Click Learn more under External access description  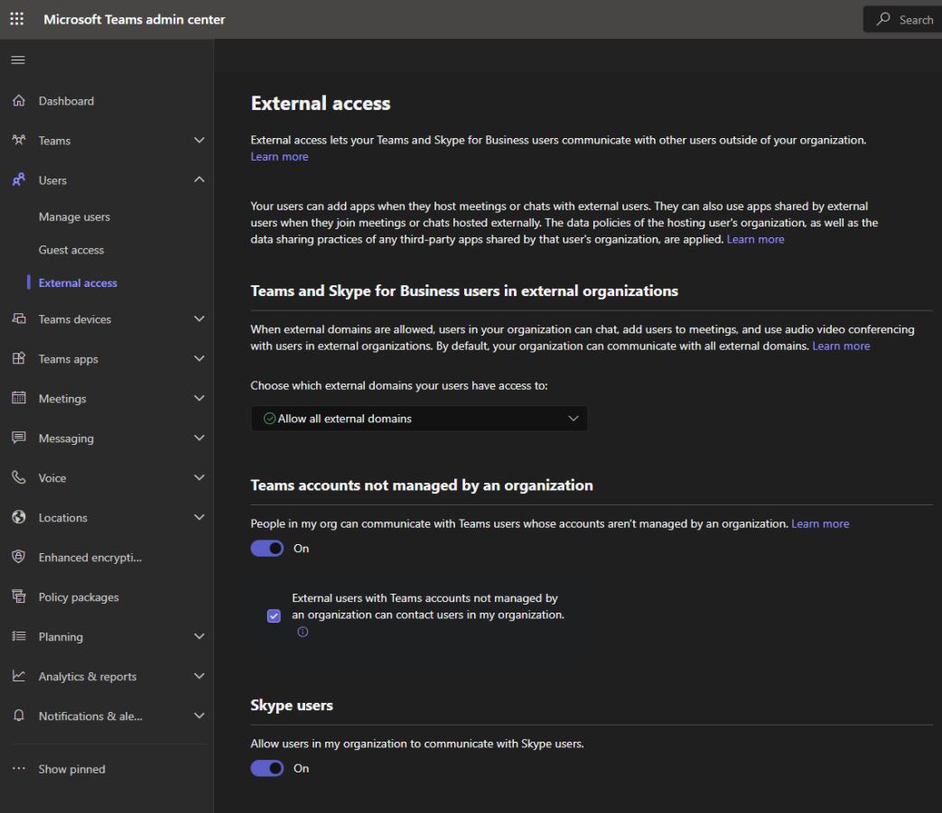point(279,157)
